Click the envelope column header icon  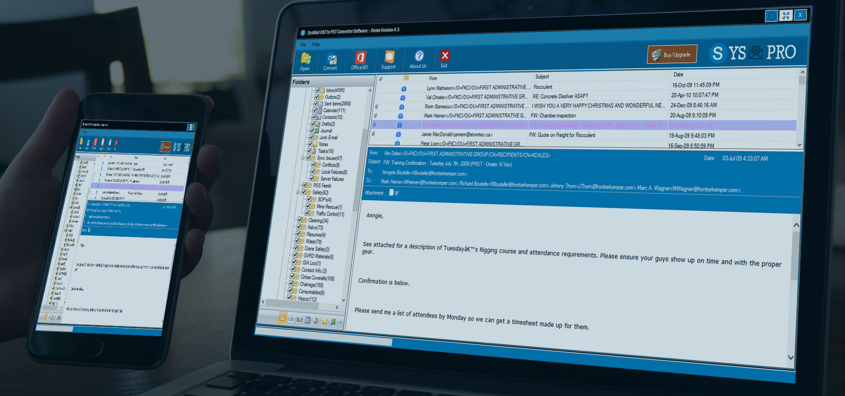click(x=406, y=78)
